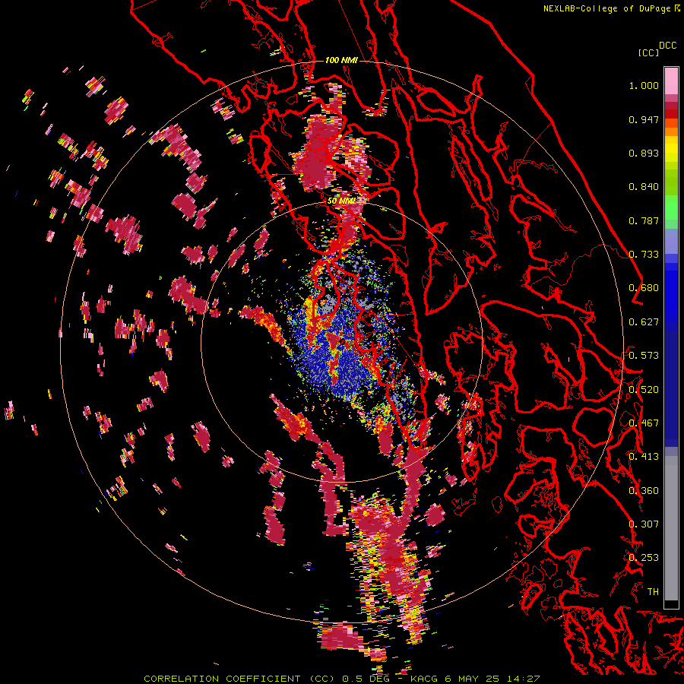Click the light pink top segment of color bar
Image resolution: width=684 pixels, height=684 pixels.
[671, 81]
